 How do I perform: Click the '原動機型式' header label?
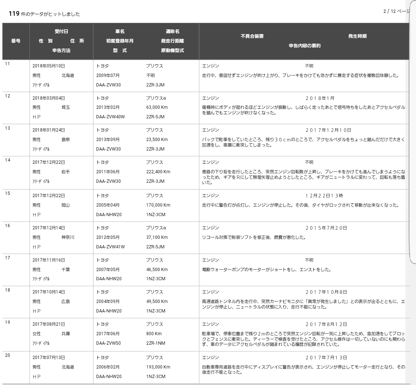coord(172,51)
